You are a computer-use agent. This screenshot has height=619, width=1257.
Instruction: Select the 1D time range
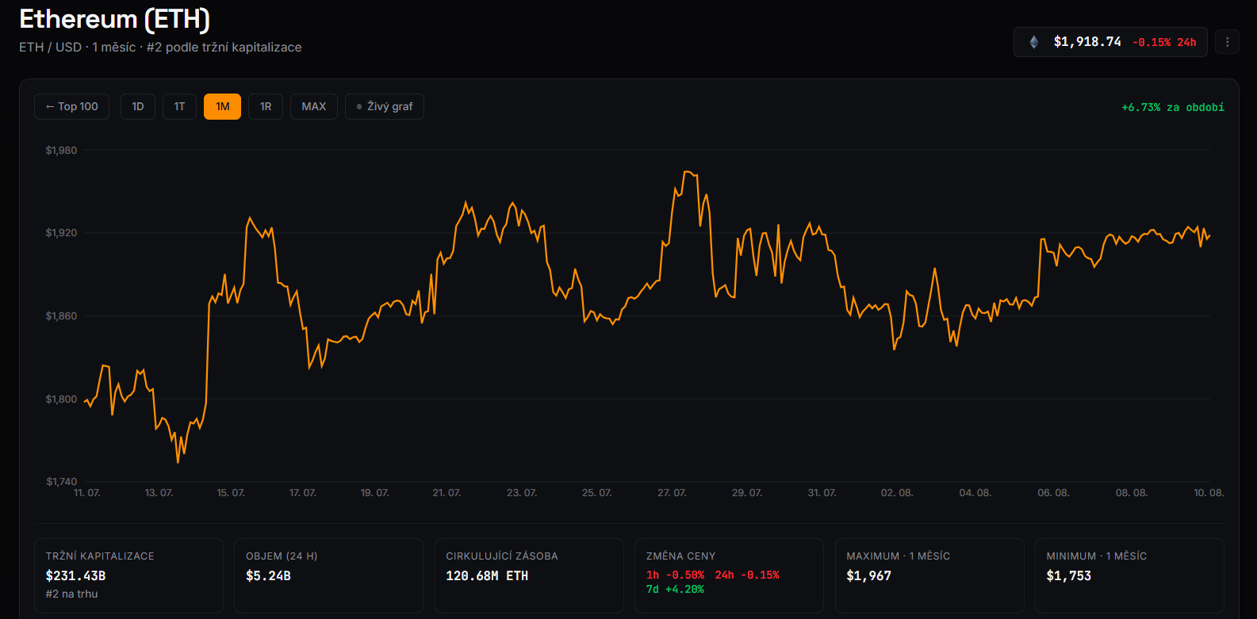tap(138, 106)
